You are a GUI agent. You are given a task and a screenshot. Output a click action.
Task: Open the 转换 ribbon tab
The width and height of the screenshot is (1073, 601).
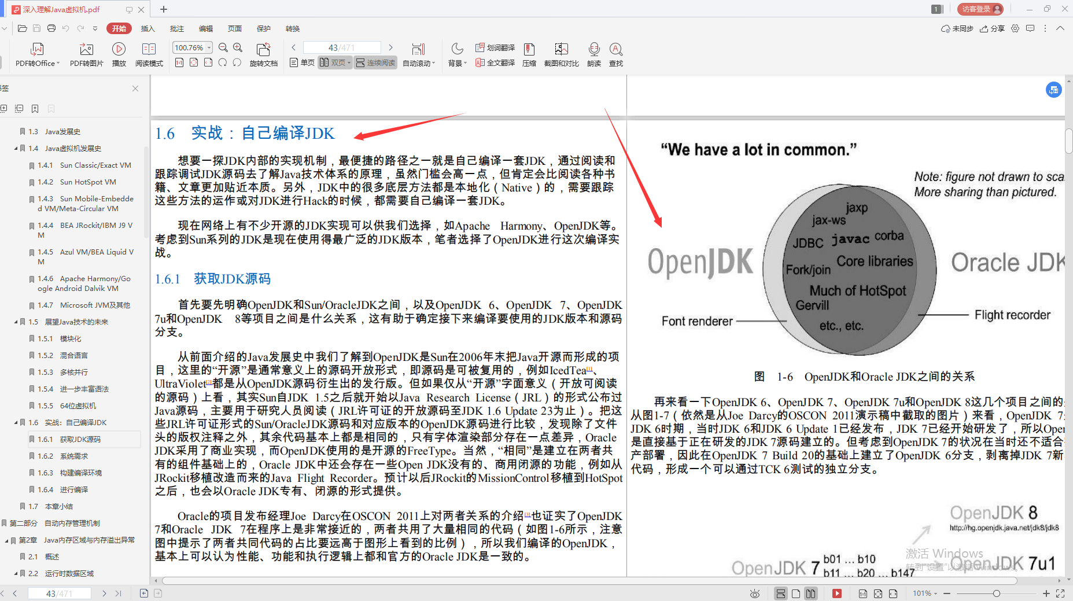tap(293, 28)
